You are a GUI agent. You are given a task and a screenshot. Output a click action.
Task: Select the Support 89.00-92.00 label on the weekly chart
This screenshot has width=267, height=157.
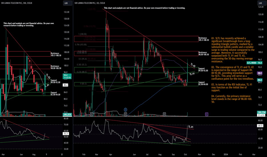(x=55, y=81)
